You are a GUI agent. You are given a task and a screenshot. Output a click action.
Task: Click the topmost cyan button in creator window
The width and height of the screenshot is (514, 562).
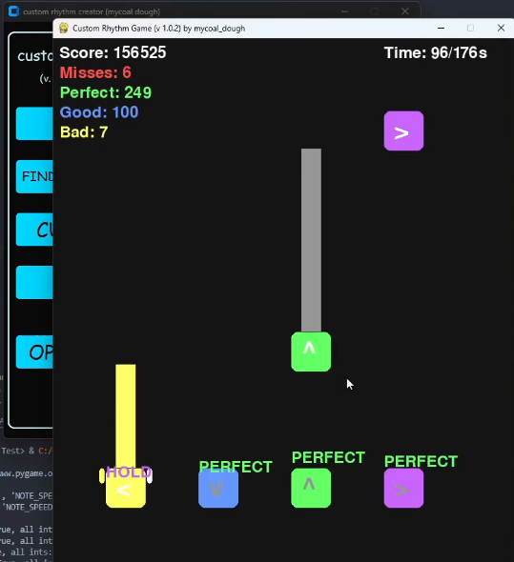click(x=34, y=123)
